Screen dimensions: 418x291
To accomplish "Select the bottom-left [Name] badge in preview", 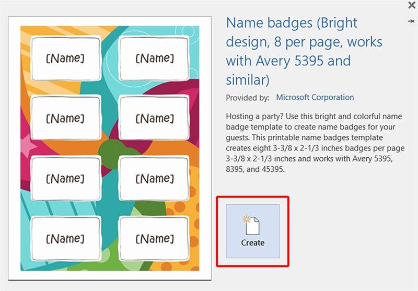I will click(65, 239).
